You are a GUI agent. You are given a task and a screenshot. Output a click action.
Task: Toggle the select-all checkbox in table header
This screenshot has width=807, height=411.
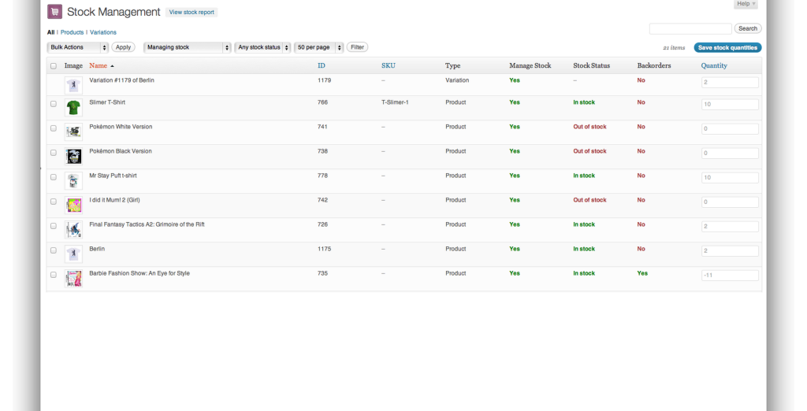pos(54,66)
